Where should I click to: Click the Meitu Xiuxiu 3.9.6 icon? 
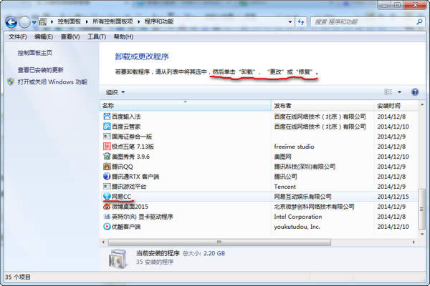click(x=107, y=157)
